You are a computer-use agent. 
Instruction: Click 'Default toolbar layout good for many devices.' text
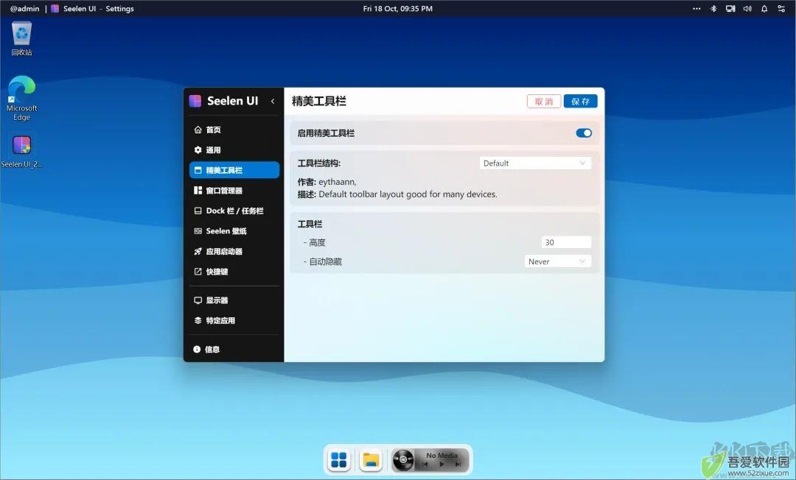point(408,194)
